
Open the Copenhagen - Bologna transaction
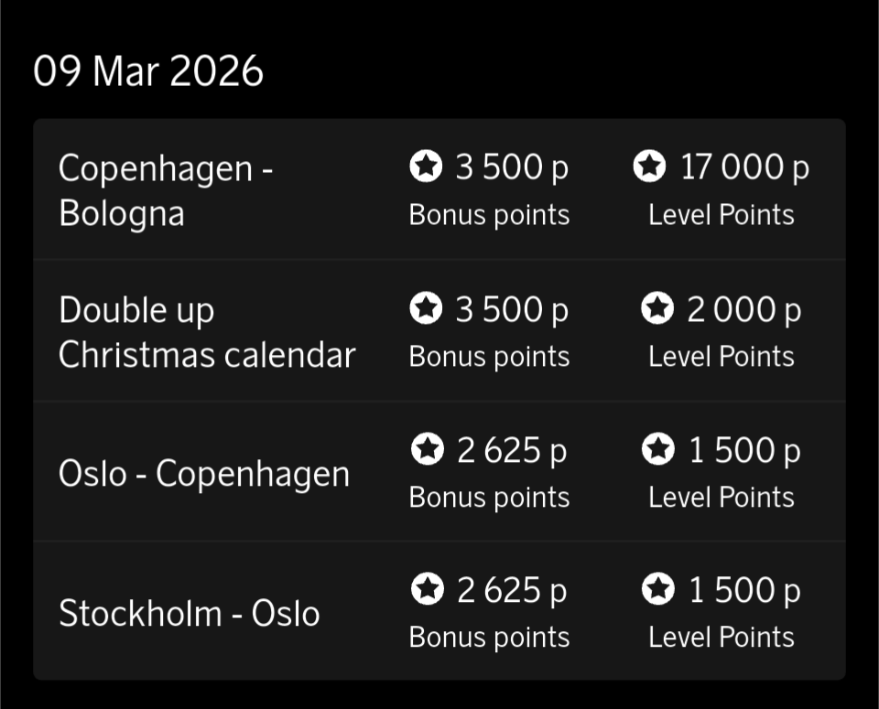pyautogui.click(x=167, y=190)
